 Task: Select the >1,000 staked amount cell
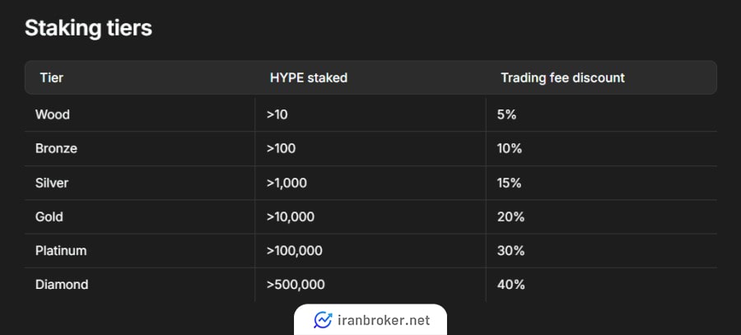point(287,183)
